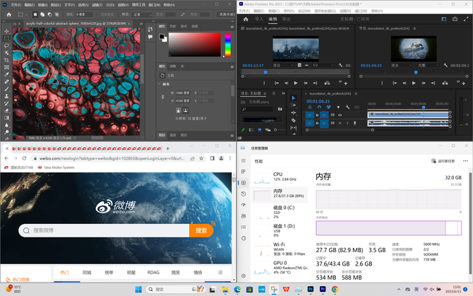
Task: Toggle width-height link in Photoshop canvas properties
Action: coord(163,97)
